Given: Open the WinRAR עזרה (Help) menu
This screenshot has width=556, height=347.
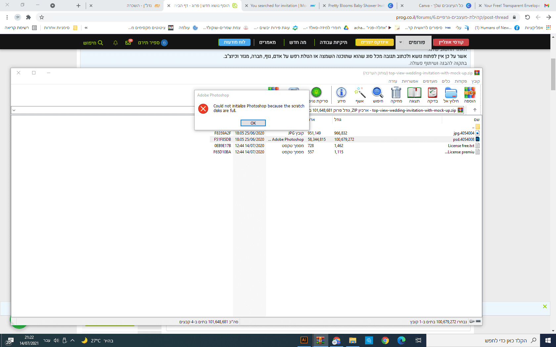Looking at the screenshot, I should [393, 81].
